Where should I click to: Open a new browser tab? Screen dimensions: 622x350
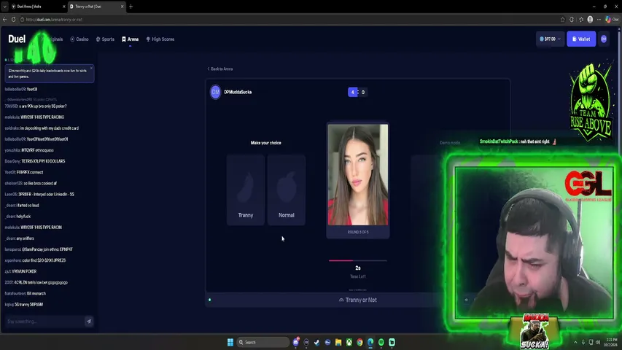click(x=131, y=7)
